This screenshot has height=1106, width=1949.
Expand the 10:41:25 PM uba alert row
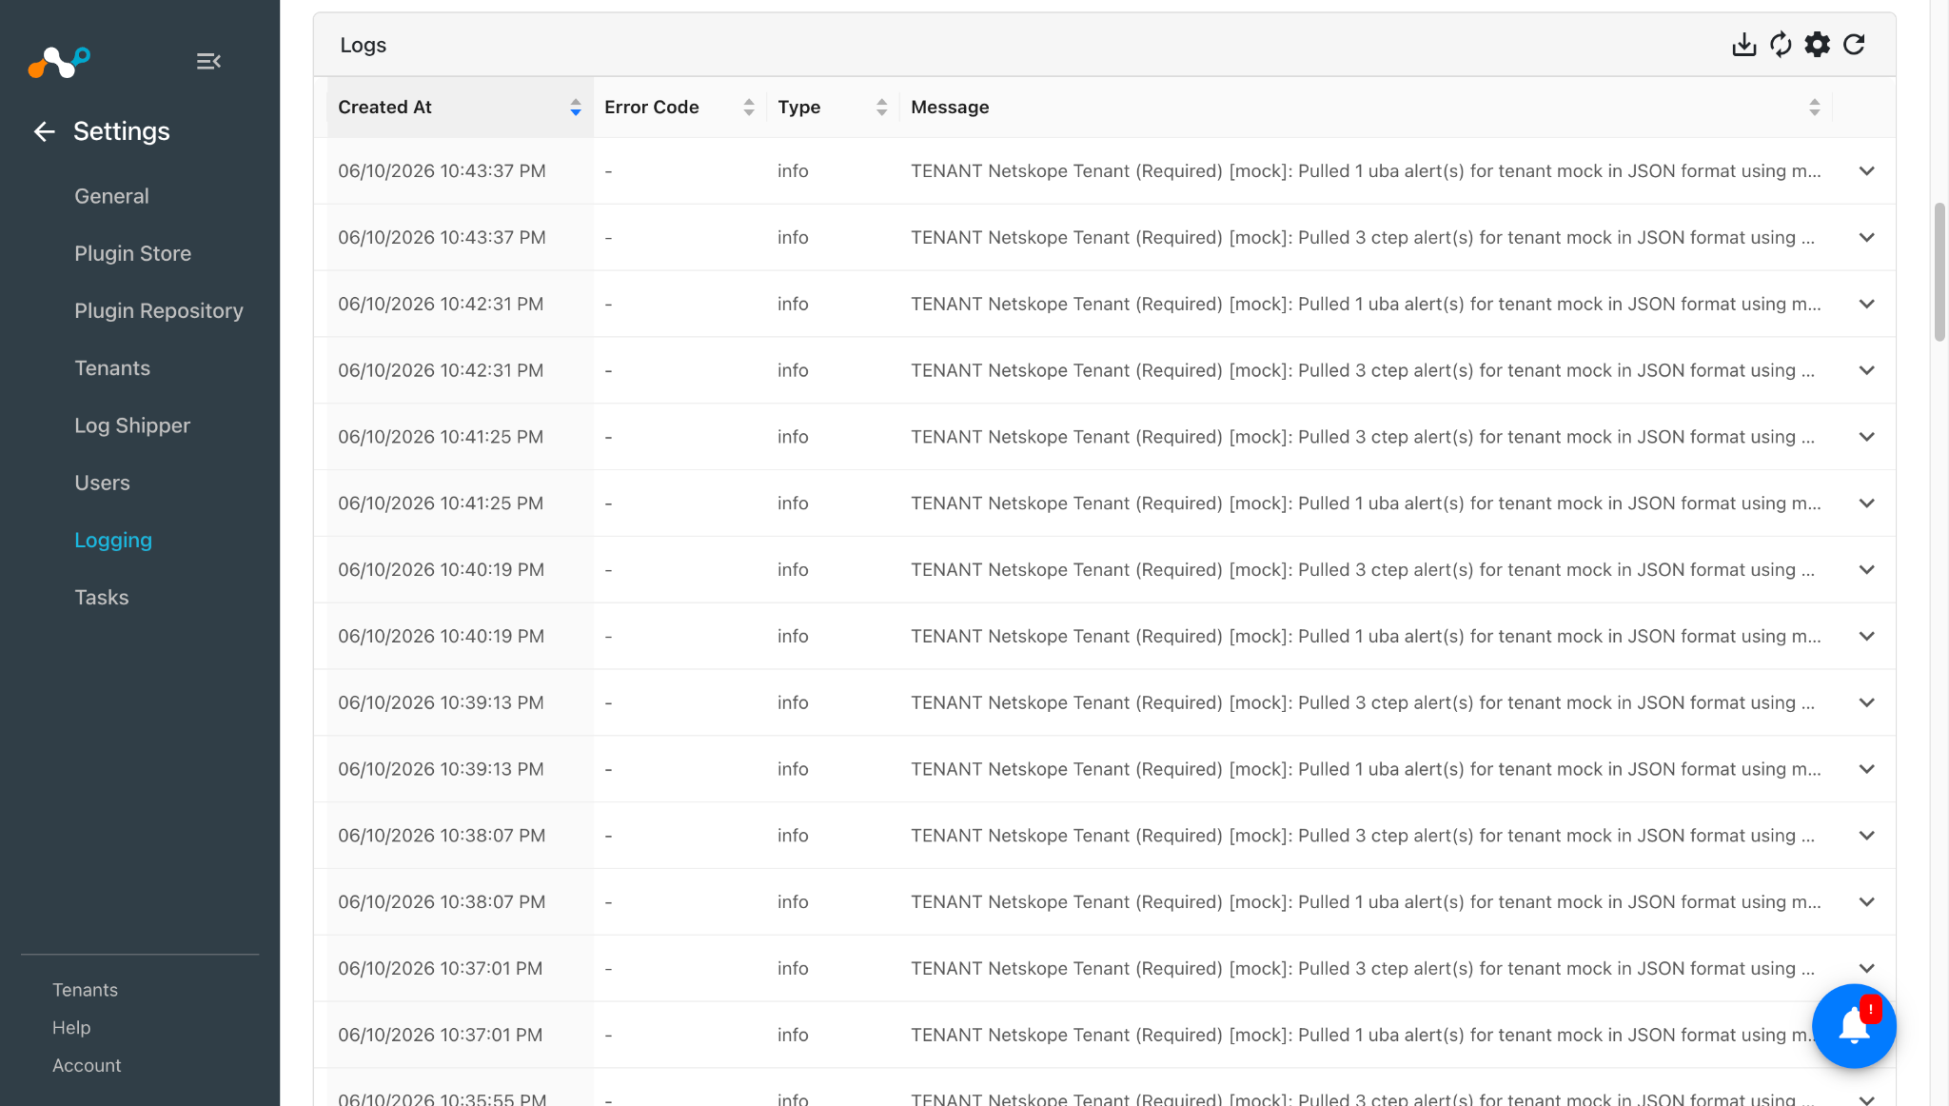click(1867, 504)
